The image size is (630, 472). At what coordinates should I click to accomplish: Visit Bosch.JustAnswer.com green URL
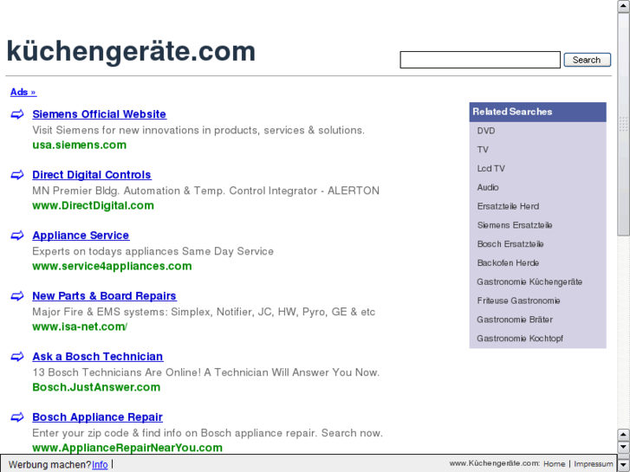click(96, 387)
